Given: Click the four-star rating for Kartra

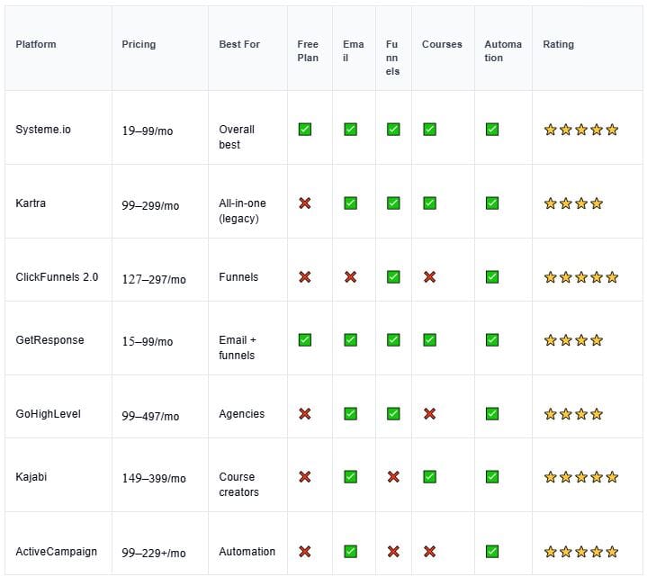Looking at the screenshot, I should point(573,203).
